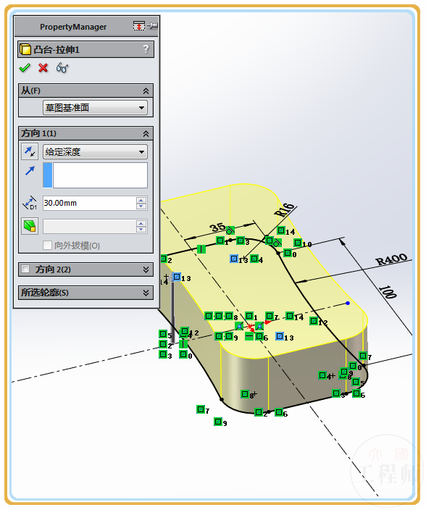
Task: Open PropertyManager help question mark
Action: coord(146,49)
